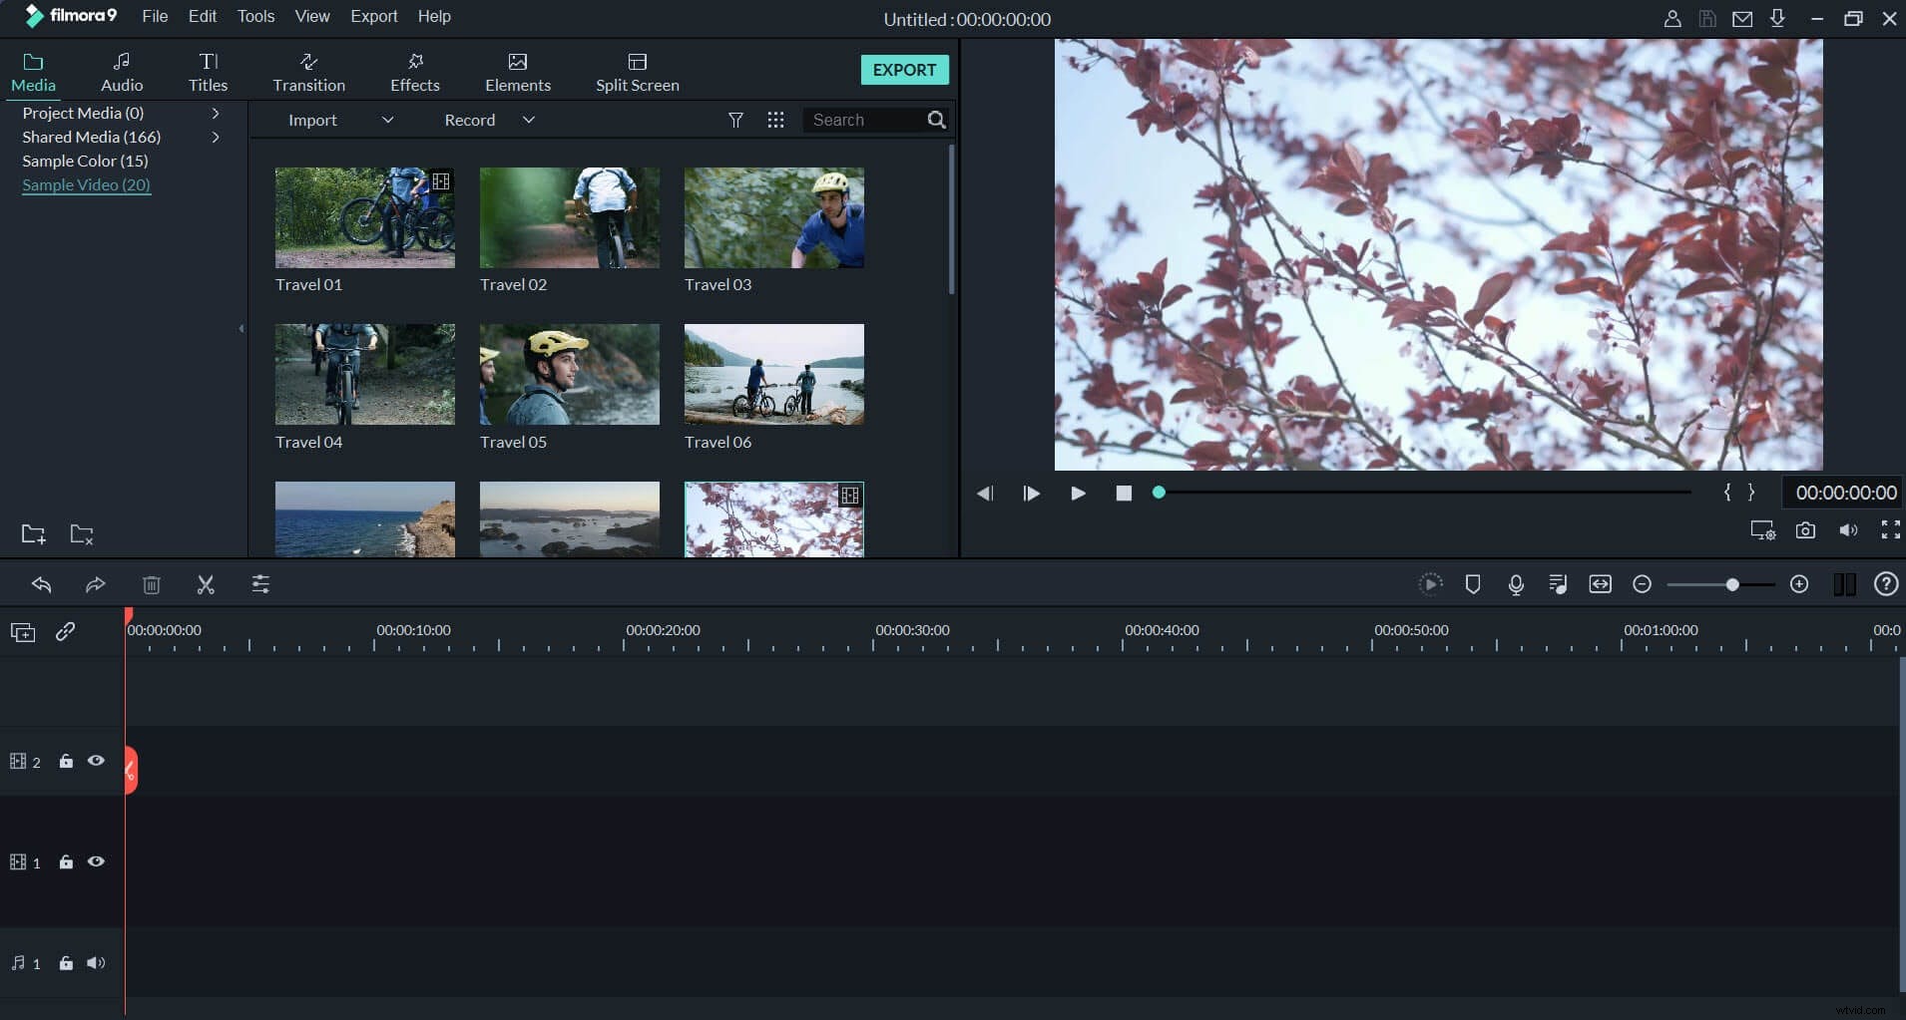Screen dimensions: 1906x1020
Task: Record a voiceover with the microphone icon
Action: (x=1515, y=585)
